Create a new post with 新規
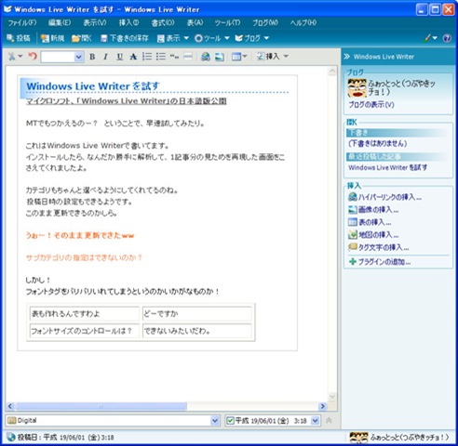 tap(52, 38)
